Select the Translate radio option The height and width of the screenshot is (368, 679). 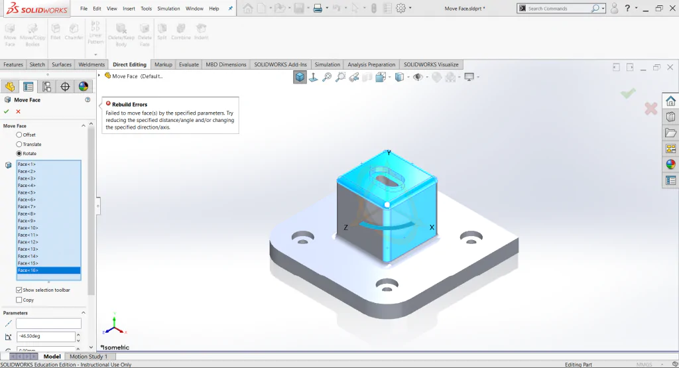(x=19, y=144)
